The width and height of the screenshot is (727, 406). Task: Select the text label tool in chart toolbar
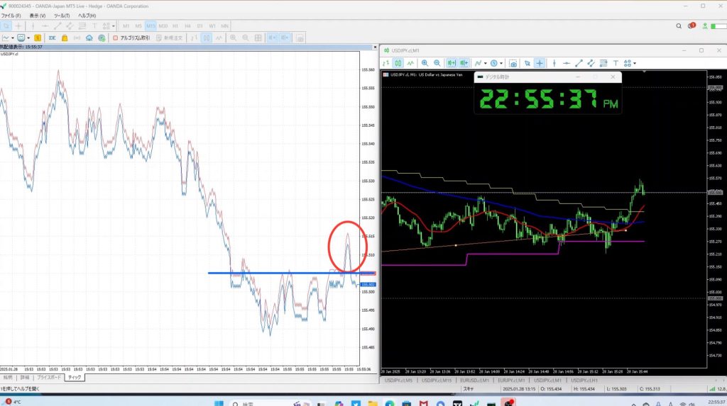(616, 63)
